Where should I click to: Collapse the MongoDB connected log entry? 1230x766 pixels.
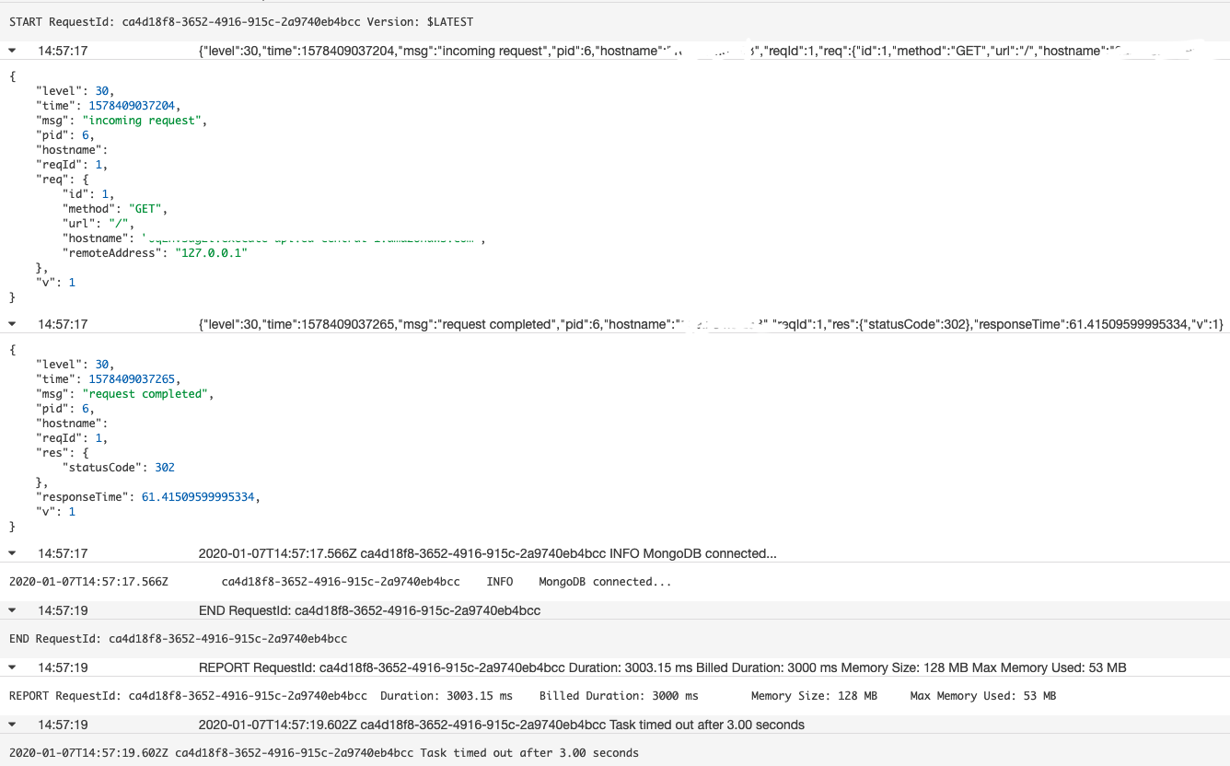pos(10,553)
